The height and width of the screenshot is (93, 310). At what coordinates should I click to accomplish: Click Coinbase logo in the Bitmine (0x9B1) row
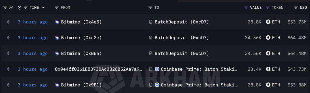157,85
